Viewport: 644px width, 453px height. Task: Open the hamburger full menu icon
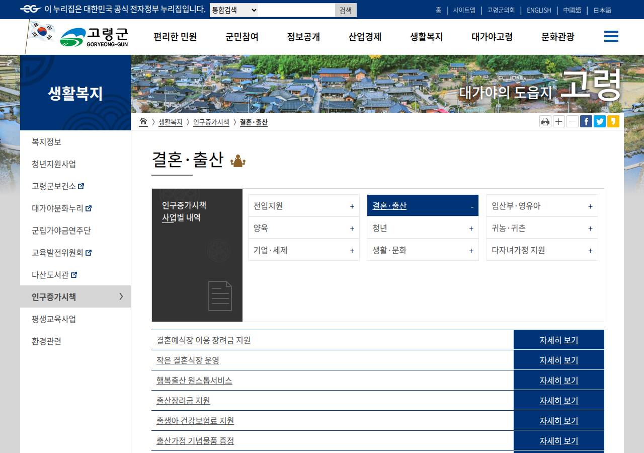[x=611, y=36]
